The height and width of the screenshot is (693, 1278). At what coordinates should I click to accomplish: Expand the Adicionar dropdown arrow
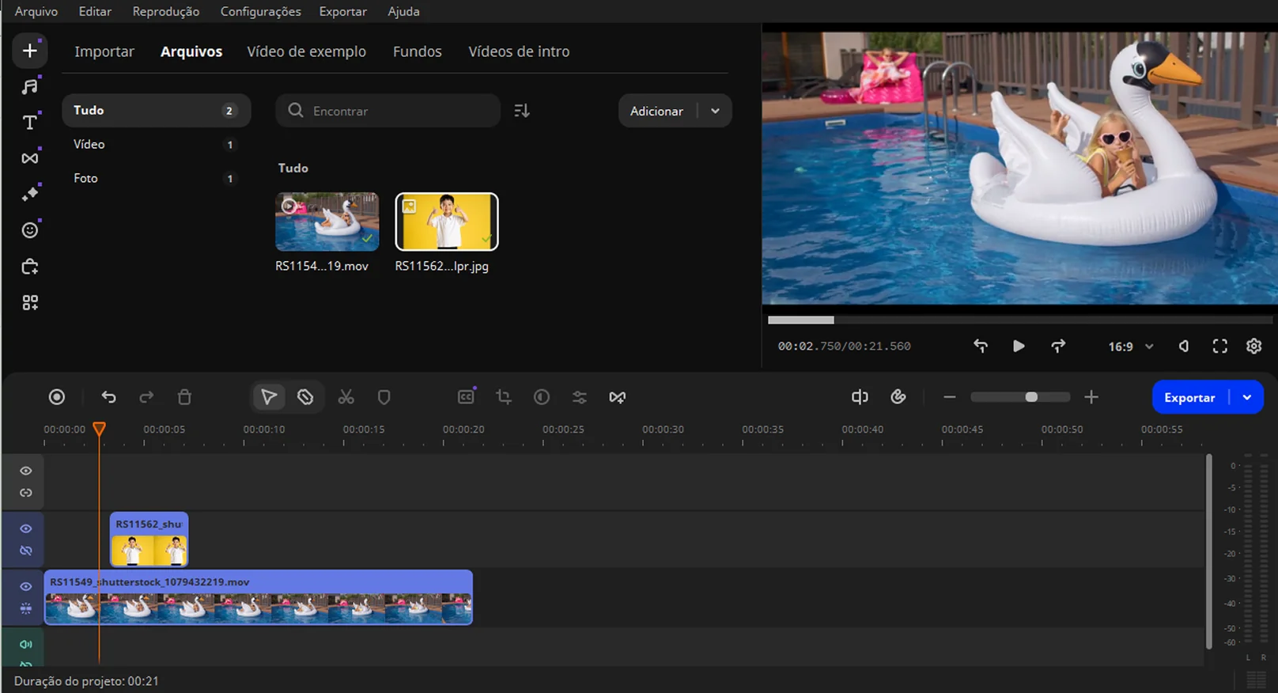tap(715, 111)
